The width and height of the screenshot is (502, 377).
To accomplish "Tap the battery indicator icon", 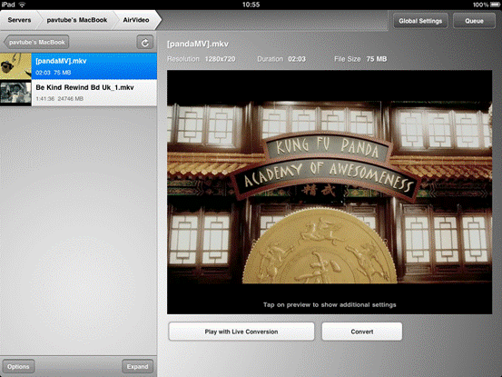I will pyautogui.click(x=495, y=5).
